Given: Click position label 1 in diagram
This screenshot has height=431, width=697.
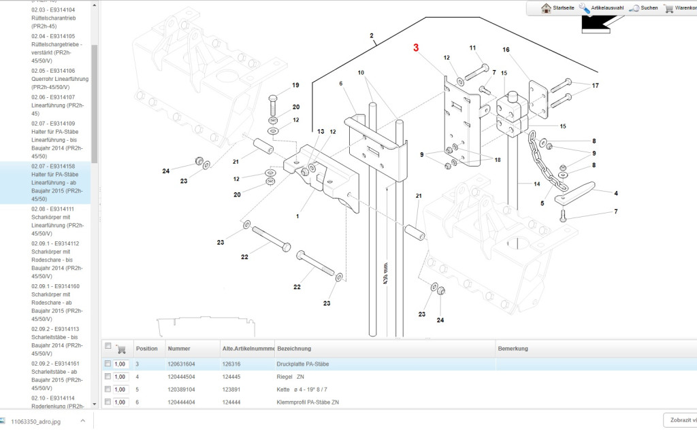Looking at the screenshot, I should point(297,216).
